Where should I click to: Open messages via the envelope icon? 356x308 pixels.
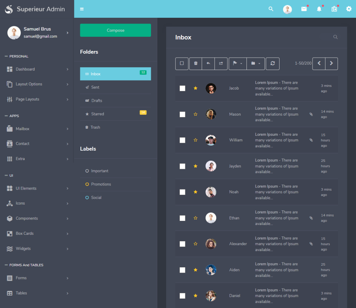[x=304, y=9]
